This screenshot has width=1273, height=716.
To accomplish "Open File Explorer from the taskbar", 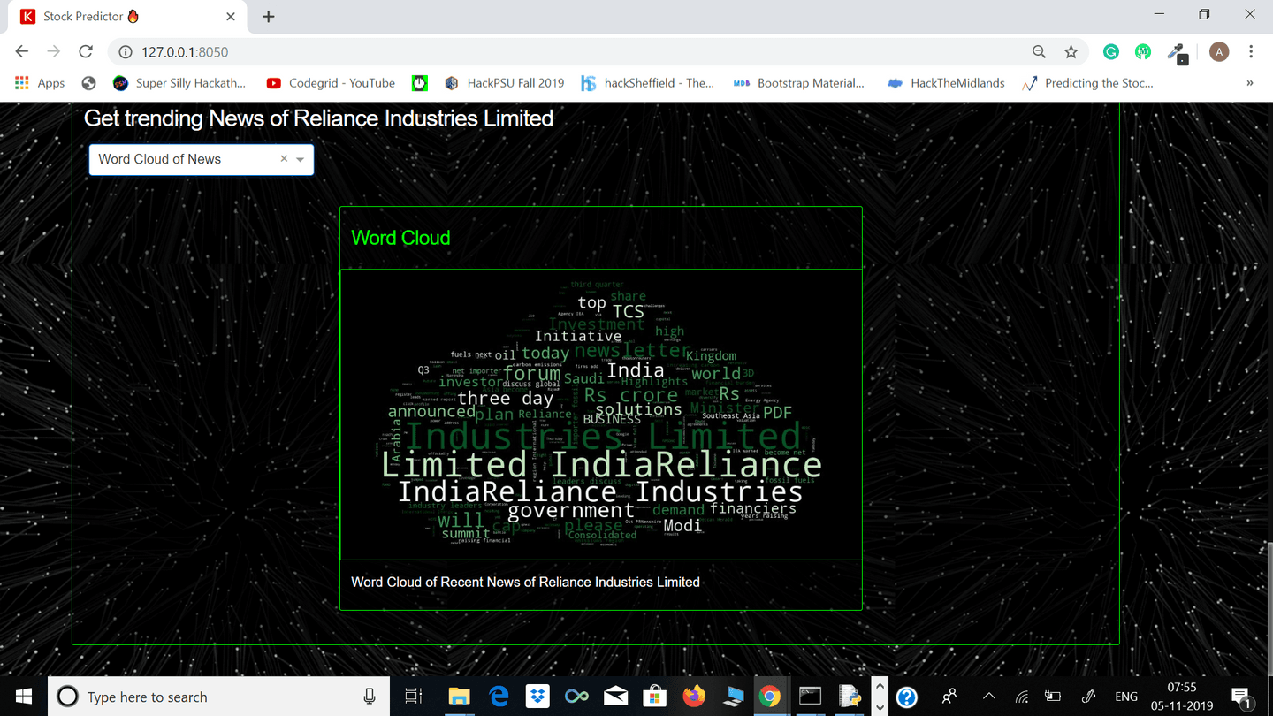I will [x=458, y=697].
